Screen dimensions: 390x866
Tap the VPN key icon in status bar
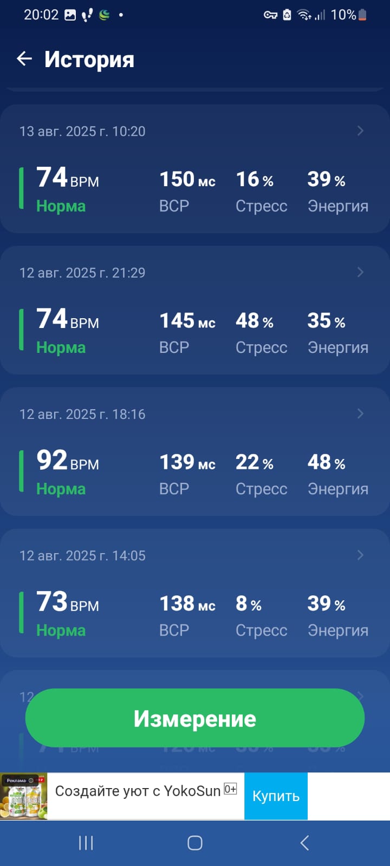(270, 15)
